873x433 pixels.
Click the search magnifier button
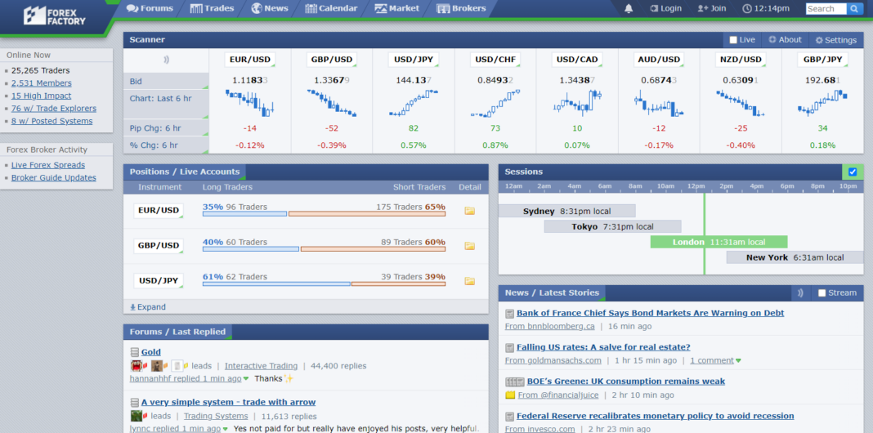(x=855, y=9)
